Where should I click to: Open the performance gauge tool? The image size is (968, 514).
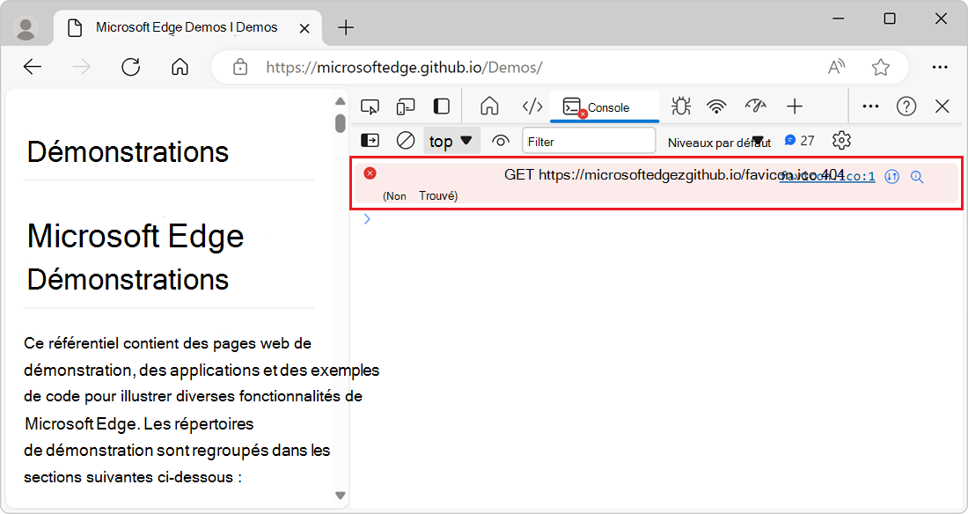(755, 106)
